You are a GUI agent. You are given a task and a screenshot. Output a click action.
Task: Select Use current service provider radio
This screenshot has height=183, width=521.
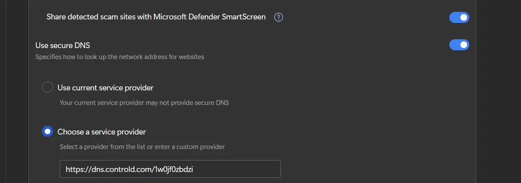coord(47,87)
